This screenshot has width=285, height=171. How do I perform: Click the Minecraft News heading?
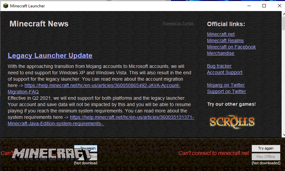pos(39,24)
